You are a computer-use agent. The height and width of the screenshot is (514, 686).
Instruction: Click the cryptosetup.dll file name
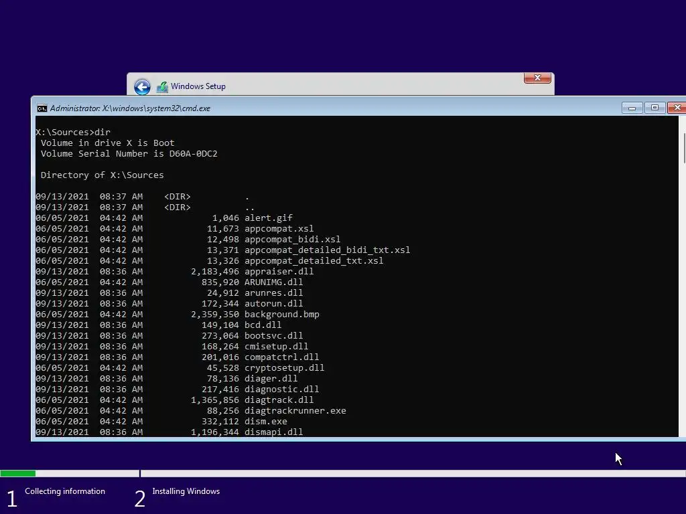[x=284, y=368]
